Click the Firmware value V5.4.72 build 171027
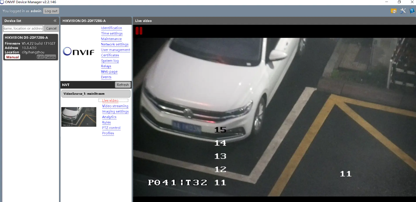This screenshot has width=416, height=202. (x=39, y=43)
